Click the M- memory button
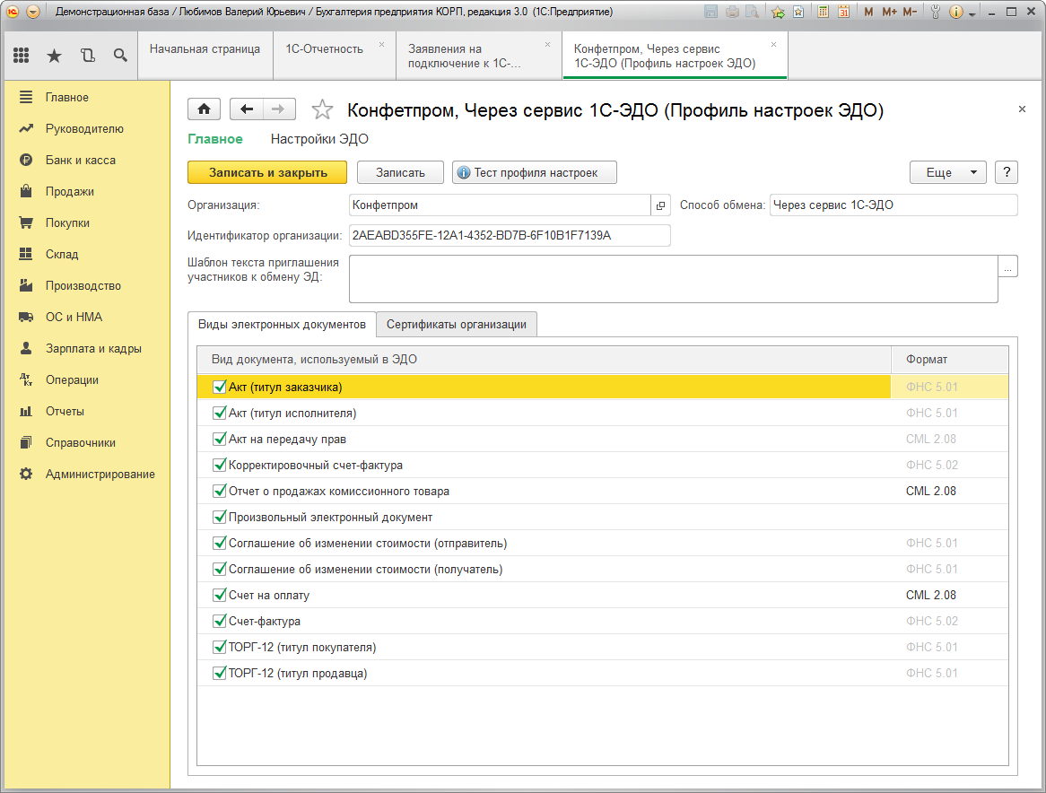 click(x=910, y=12)
